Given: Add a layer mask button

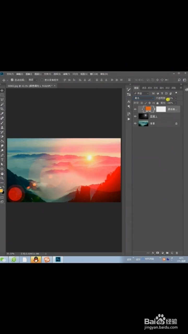Looking at the screenshot, I should (157, 253).
